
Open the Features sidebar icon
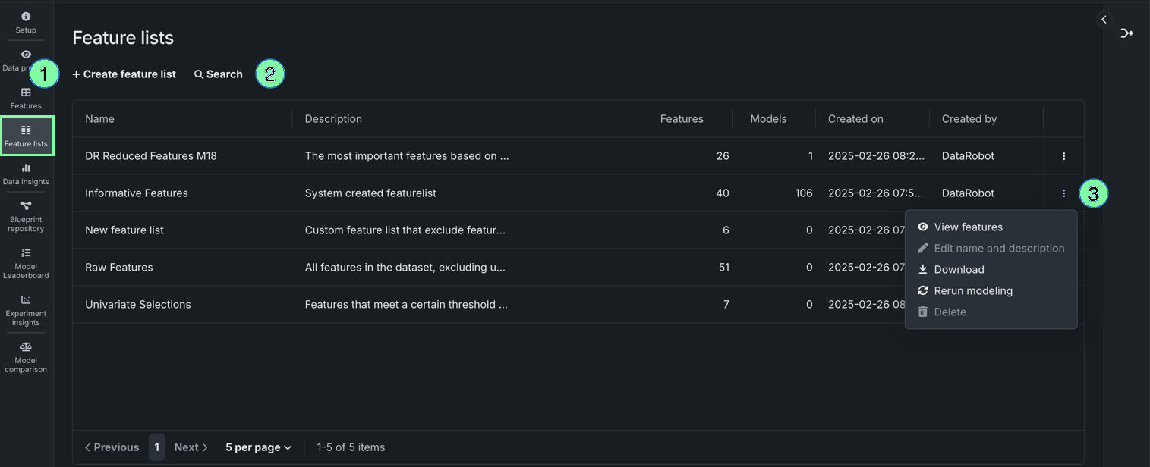click(x=26, y=98)
